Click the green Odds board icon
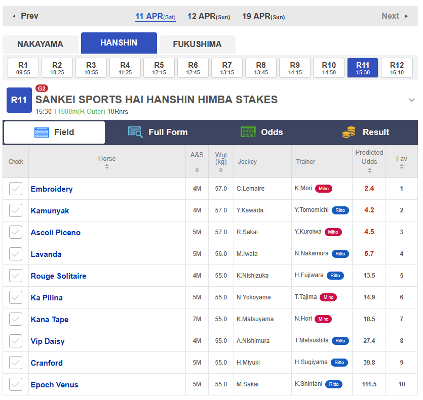This screenshot has width=423, height=400. [248, 132]
